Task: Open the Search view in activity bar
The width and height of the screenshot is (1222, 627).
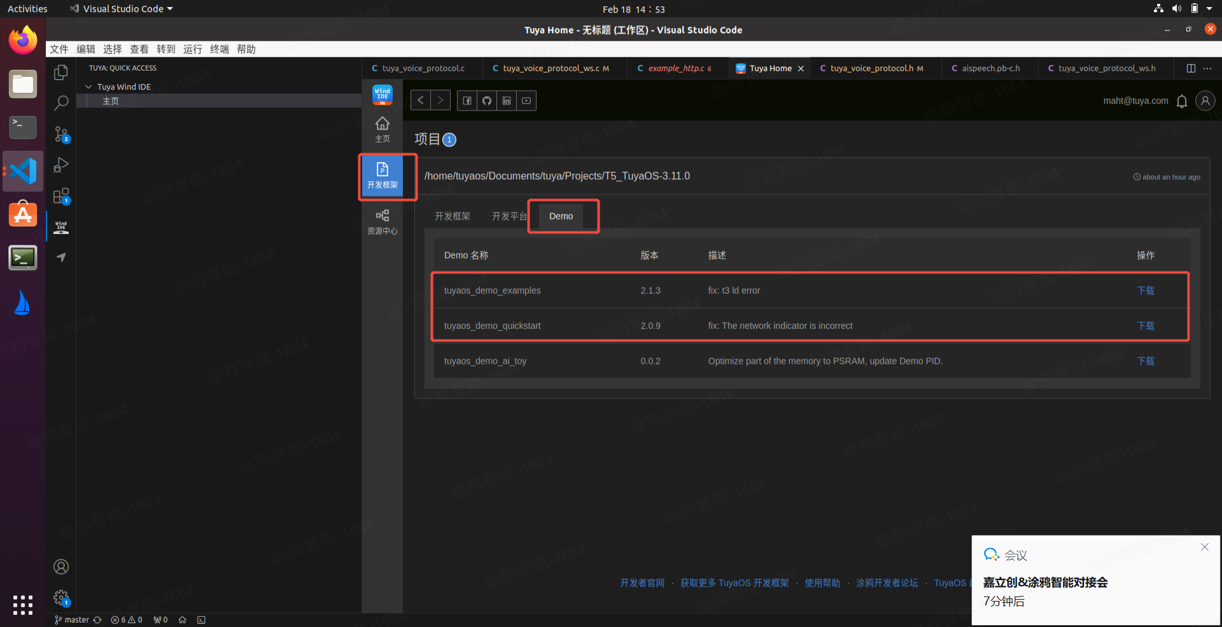Action: (x=61, y=103)
